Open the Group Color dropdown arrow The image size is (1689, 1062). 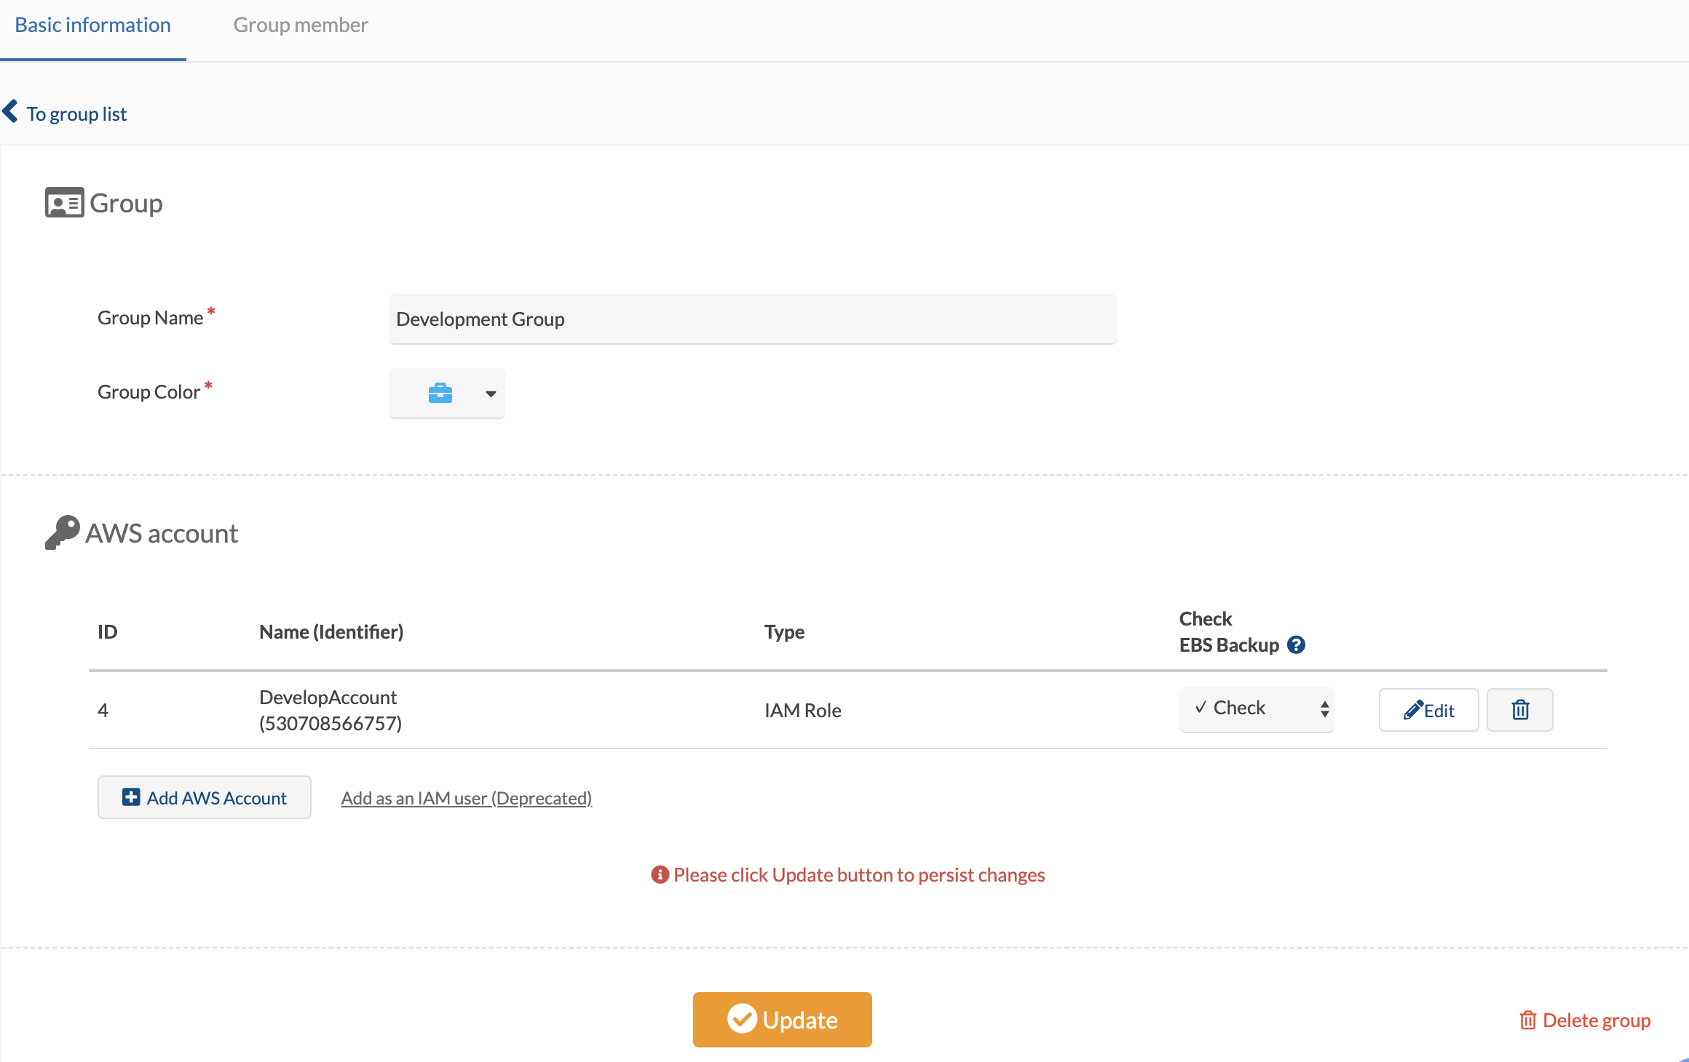(x=491, y=394)
